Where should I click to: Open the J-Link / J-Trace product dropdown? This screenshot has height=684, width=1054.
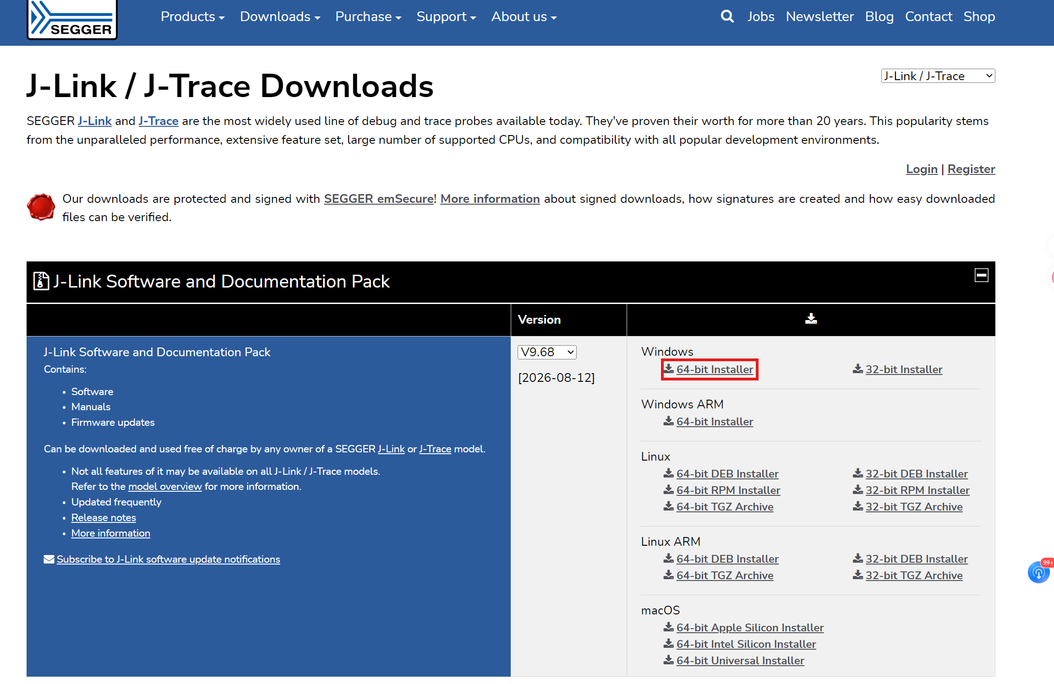[938, 76]
